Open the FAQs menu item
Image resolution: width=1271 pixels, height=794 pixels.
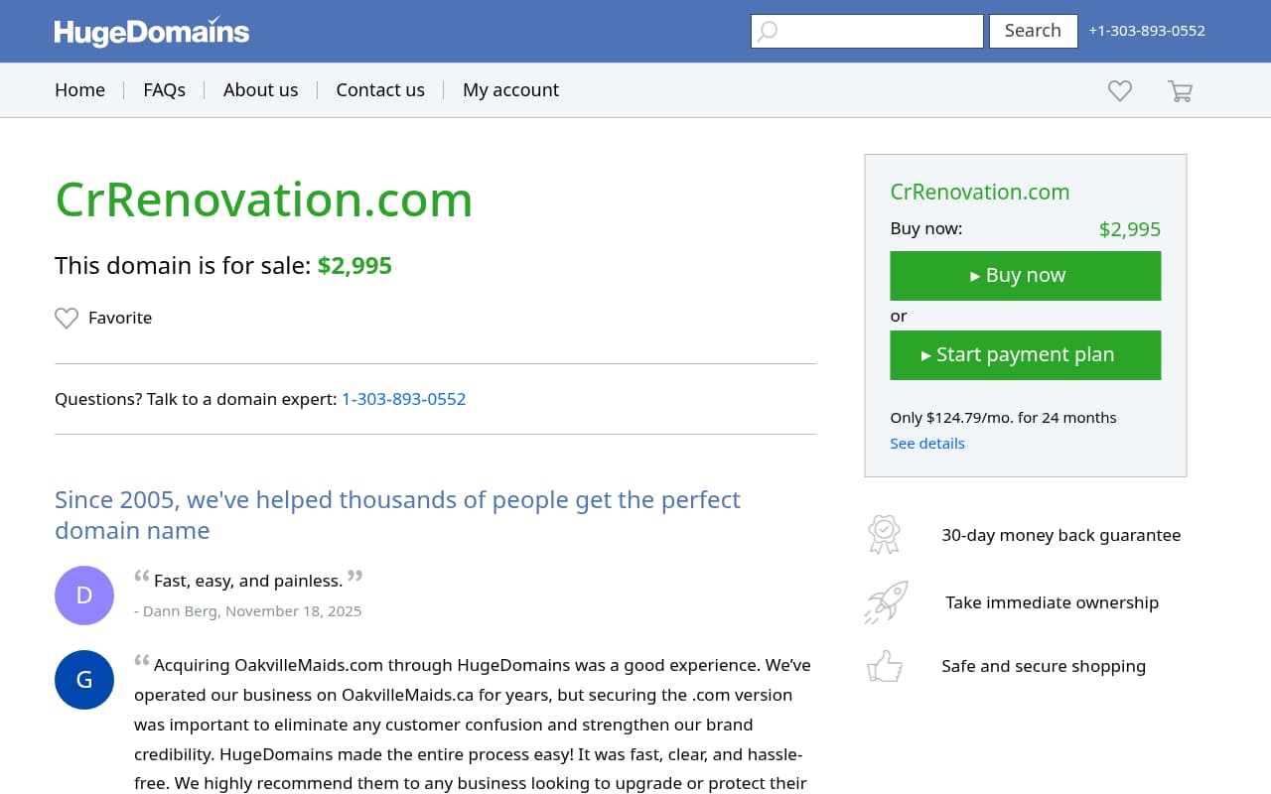[164, 90]
